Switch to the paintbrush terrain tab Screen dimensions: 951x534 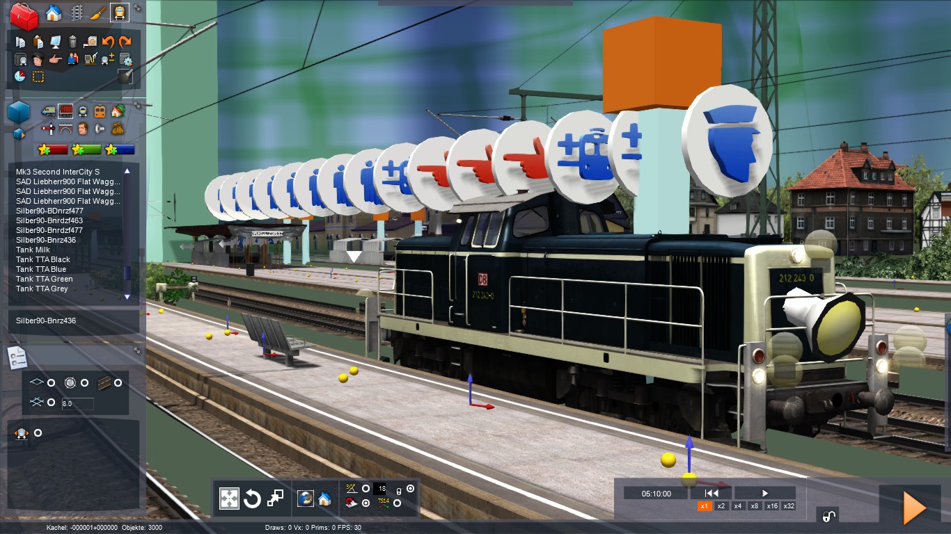[98, 13]
